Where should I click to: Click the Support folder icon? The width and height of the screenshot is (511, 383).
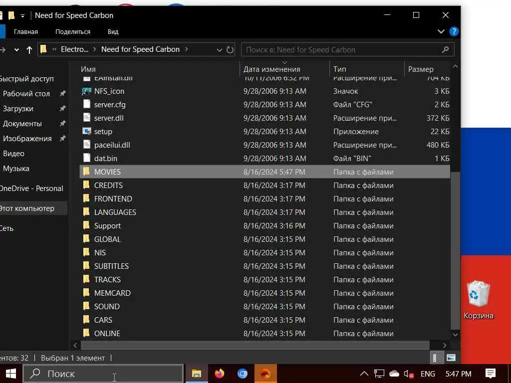tap(86, 225)
